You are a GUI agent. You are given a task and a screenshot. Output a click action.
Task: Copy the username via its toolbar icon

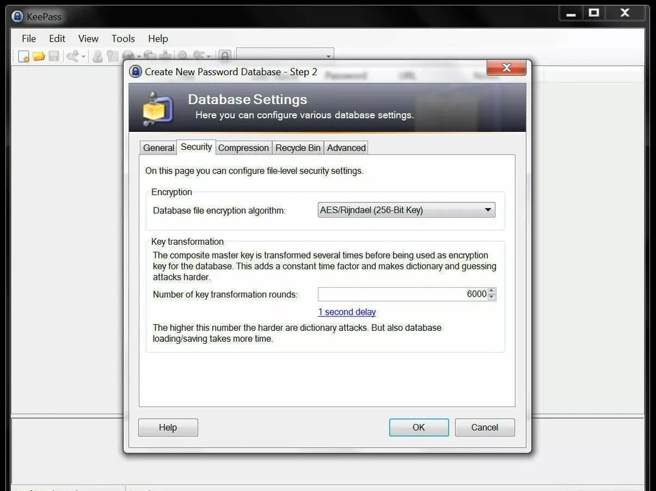pos(97,55)
